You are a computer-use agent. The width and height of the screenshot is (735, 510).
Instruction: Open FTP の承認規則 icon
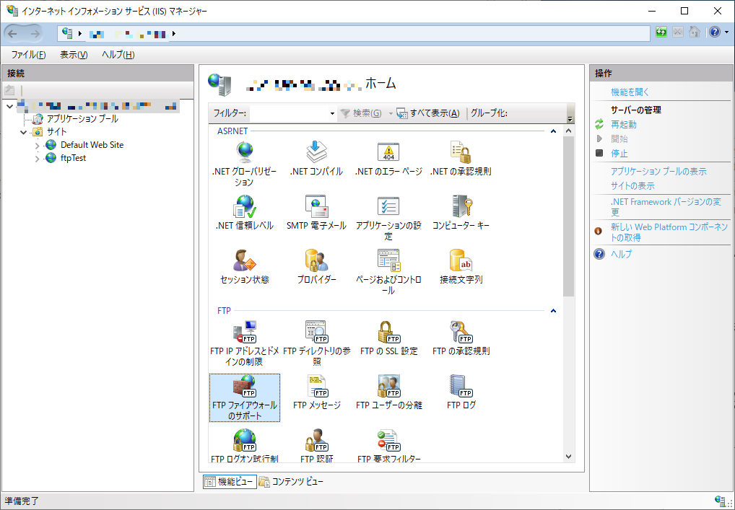[461, 338]
